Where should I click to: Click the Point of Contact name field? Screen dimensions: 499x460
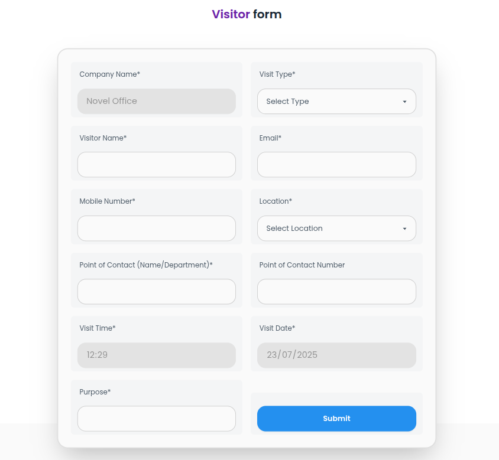[156, 291]
